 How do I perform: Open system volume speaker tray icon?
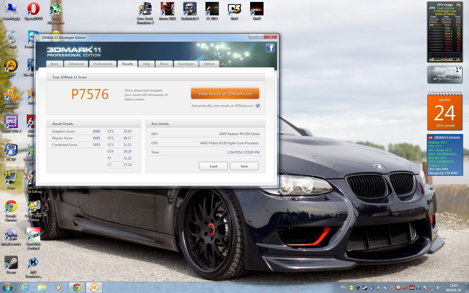coord(438,288)
